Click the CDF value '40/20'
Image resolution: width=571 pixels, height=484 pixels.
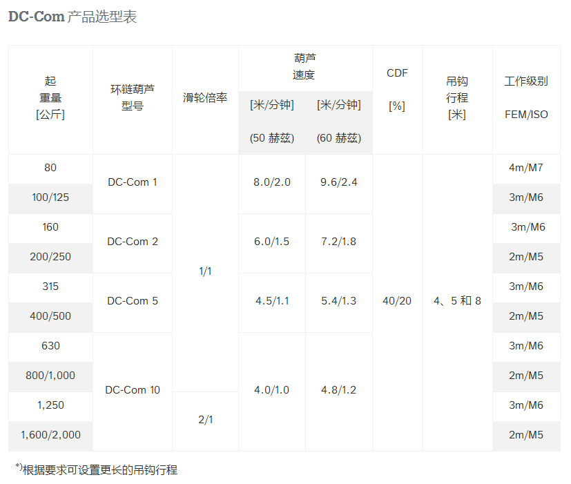(397, 301)
